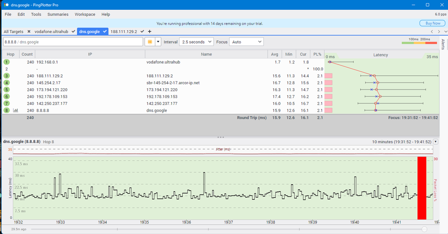This screenshot has height=234, width=448.
Task: Switch to the vodafone.ultrahub tab
Action: click(52, 32)
